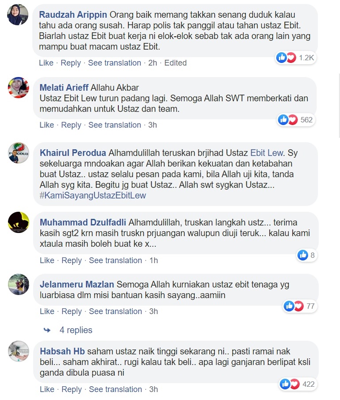Click Khairul Perodua's avatar
Viewport: 340px width, 400px height.
pos(18,153)
